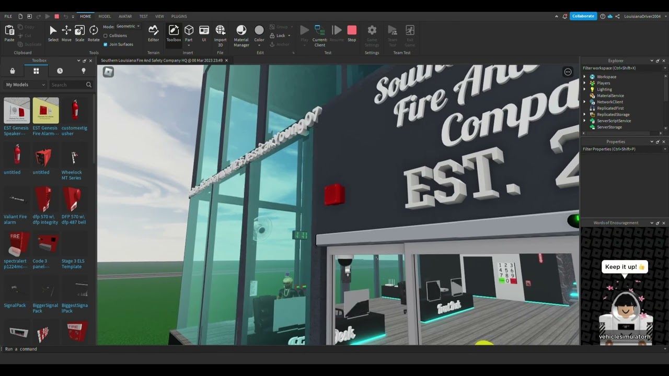669x376 pixels.
Task: Open the Mode Geometric dropdown
Action: click(x=128, y=26)
